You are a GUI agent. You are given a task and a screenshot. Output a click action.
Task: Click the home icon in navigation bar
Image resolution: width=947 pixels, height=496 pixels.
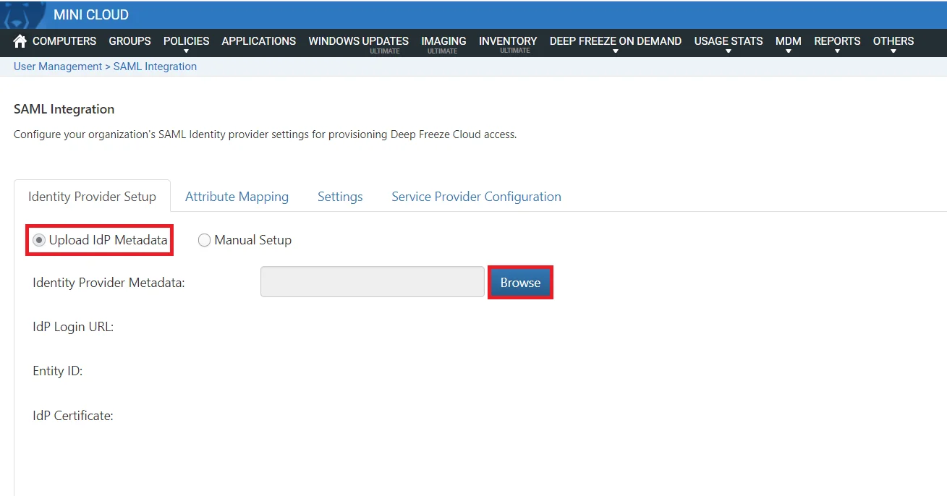(19, 41)
